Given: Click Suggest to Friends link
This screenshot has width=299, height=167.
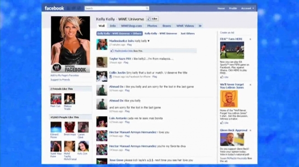Looking at the screenshot, I should tap(60, 80).
